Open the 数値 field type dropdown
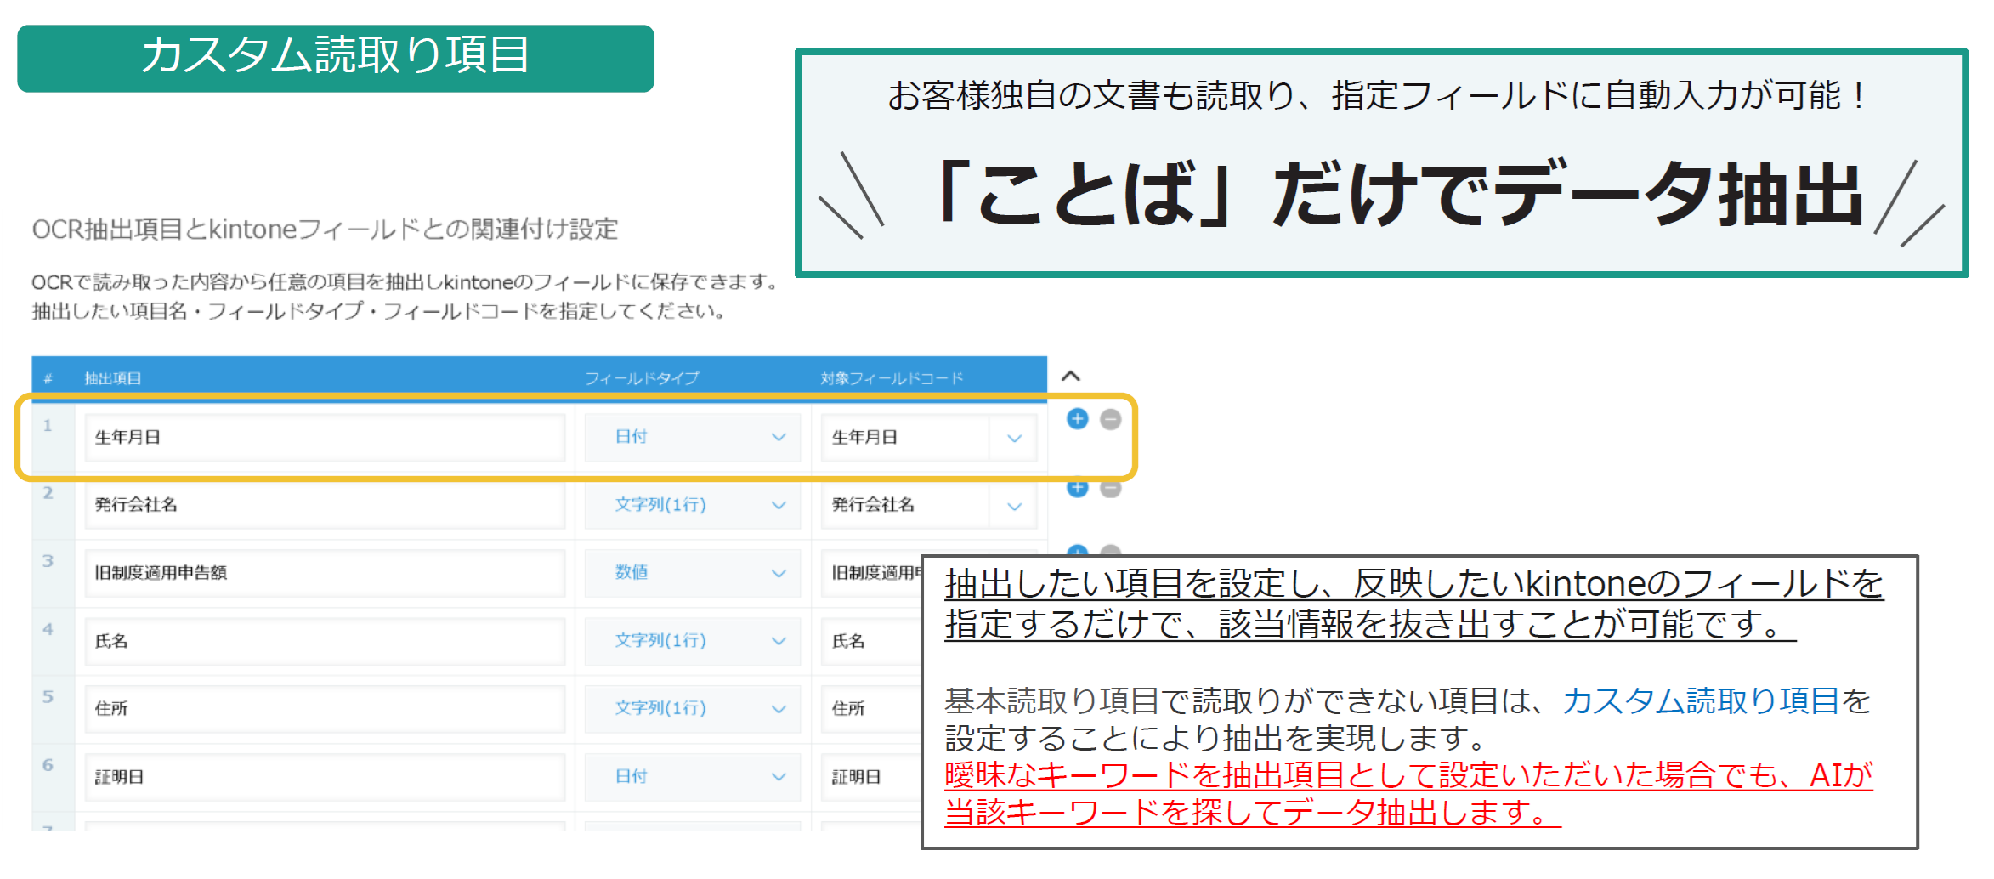This screenshot has height=879, width=1994. (x=692, y=573)
